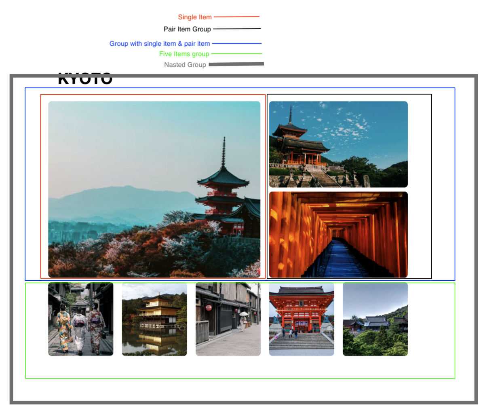Open the orange torii gate tunnel photo

tap(338, 235)
